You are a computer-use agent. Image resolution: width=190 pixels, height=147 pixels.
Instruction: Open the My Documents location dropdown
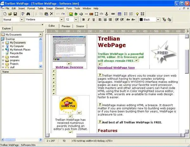41,34
